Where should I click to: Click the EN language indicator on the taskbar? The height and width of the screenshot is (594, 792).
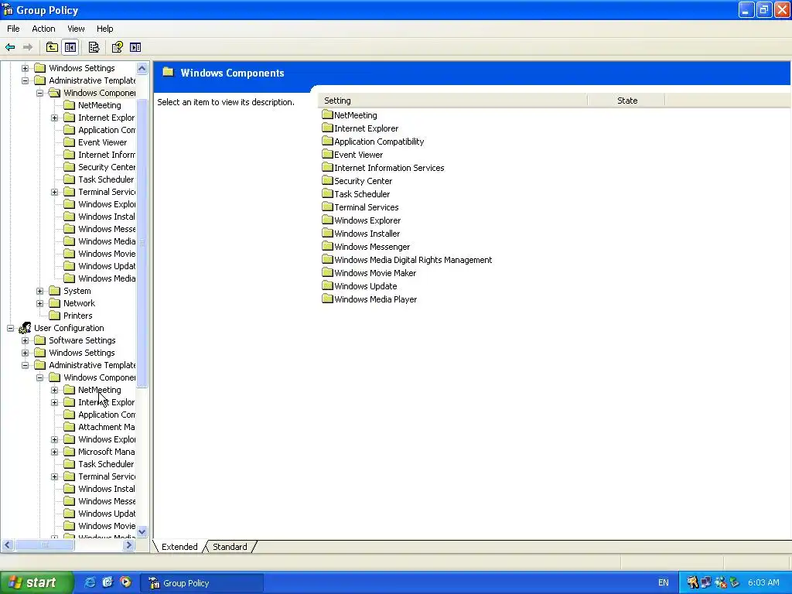point(663,583)
